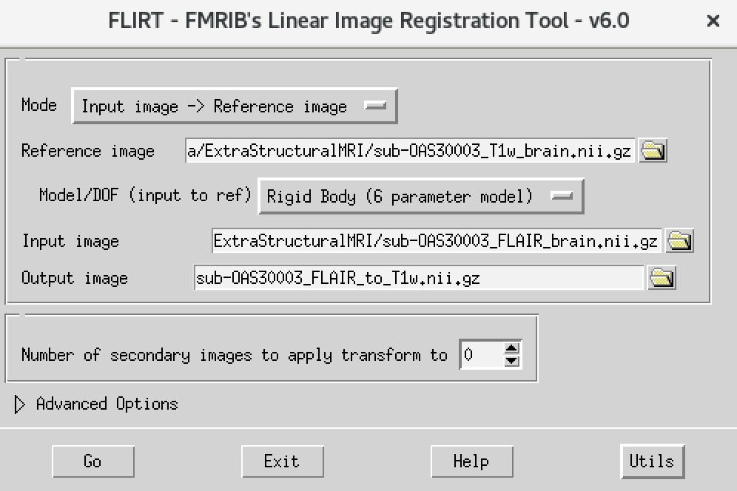
Task: Browse for Output image folder icon
Action: tap(662, 278)
